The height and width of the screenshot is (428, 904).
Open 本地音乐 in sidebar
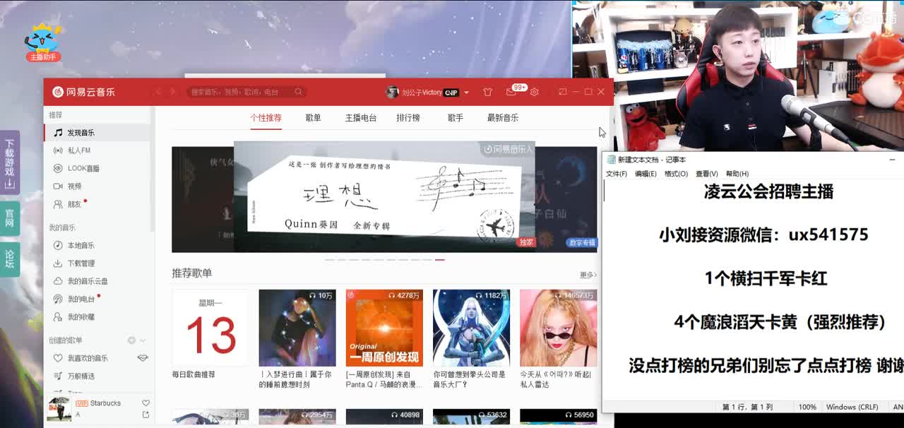[97, 245]
